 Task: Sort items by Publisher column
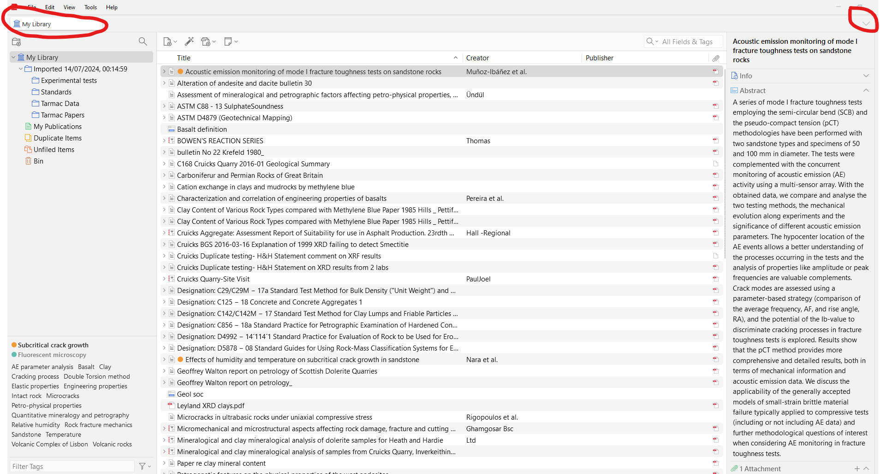pyautogui.click(x=645, y=58)
